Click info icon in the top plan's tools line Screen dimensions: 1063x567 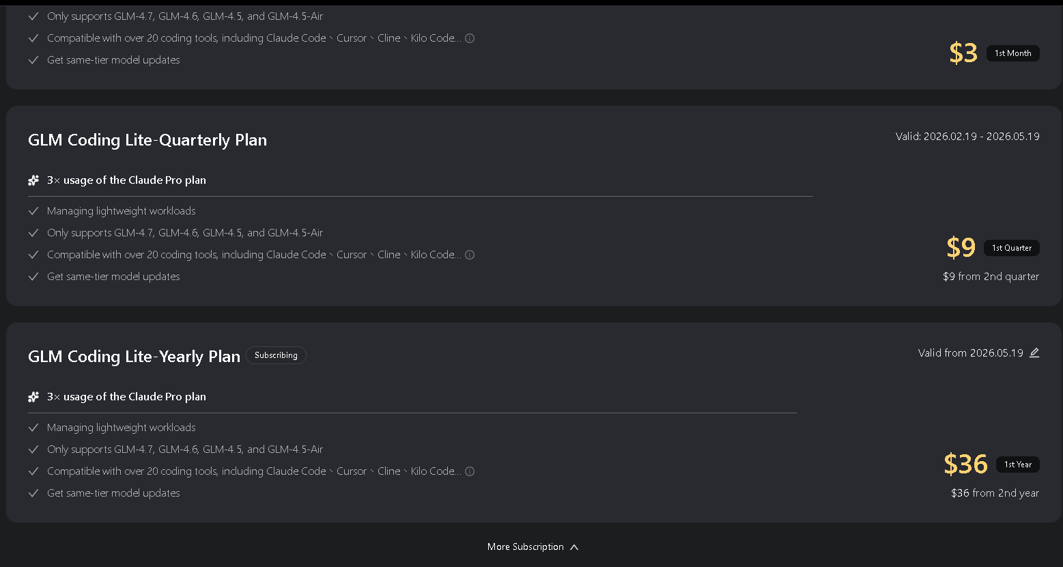click(x=470, y=38)
